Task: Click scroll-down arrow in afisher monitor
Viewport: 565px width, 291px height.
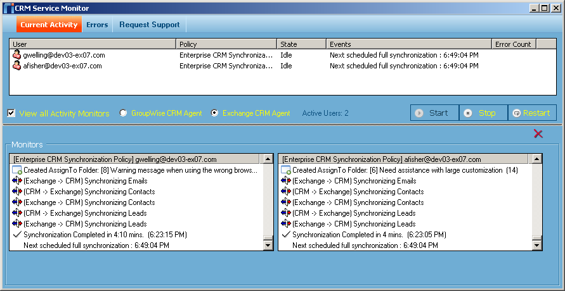Action: tap(537, 245)
